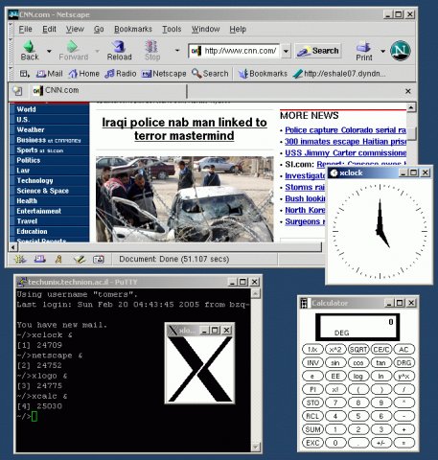The height and width of the screenshot is (460, 438).
Task: Collapse the menu bar toolbar grippy
Action: pyautogui.click(x=11, y=29)
